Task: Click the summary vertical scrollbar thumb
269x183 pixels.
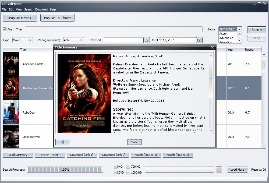Action: click(x=211, y=78)
